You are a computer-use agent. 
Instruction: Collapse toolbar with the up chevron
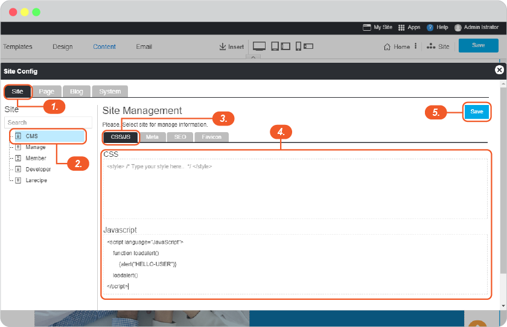point(253,57)
